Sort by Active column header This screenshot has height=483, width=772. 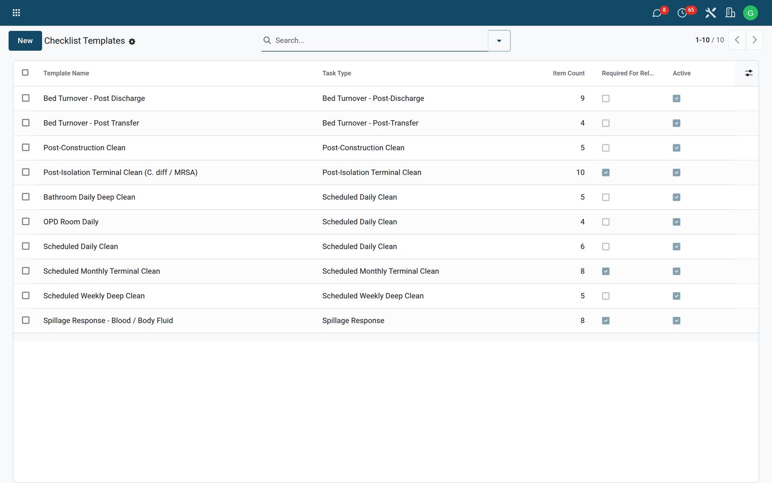pos(682,73)
